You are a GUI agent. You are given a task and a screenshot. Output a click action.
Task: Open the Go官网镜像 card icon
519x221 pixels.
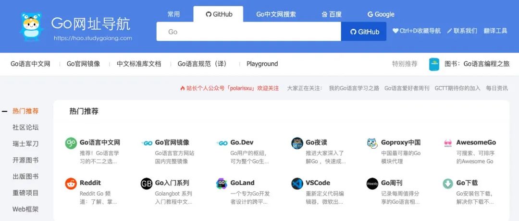tap(147, 143)
